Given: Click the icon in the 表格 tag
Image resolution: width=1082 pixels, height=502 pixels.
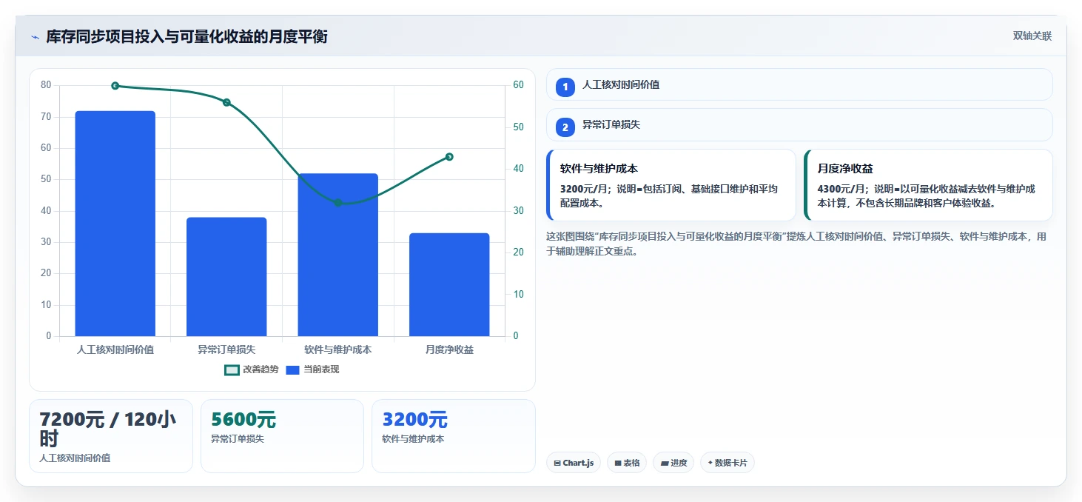Looking at the screenshot, I should [x=618, y=463].
